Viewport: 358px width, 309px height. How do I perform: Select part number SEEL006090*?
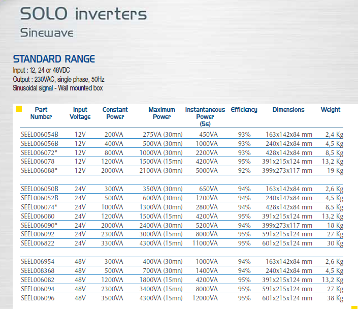[39, 225]
